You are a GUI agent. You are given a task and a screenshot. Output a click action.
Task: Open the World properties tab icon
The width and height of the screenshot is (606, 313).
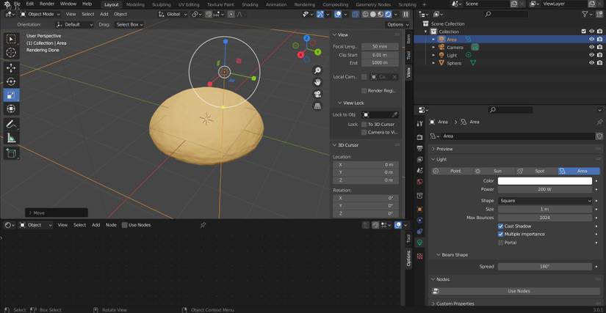point(420,181)
